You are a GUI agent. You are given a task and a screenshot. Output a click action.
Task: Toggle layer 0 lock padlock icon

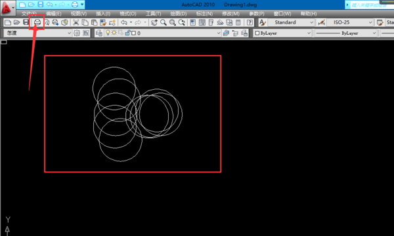click(x=127, y=33)
